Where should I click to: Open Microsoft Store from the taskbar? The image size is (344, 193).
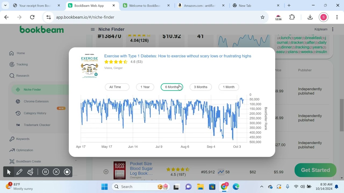click(212, 187)
